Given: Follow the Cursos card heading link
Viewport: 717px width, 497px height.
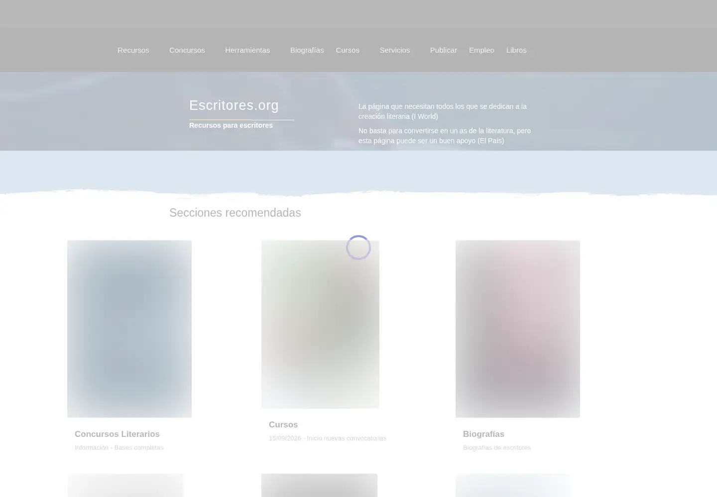Looking at the screenshot, I should (x=283, y=424).
